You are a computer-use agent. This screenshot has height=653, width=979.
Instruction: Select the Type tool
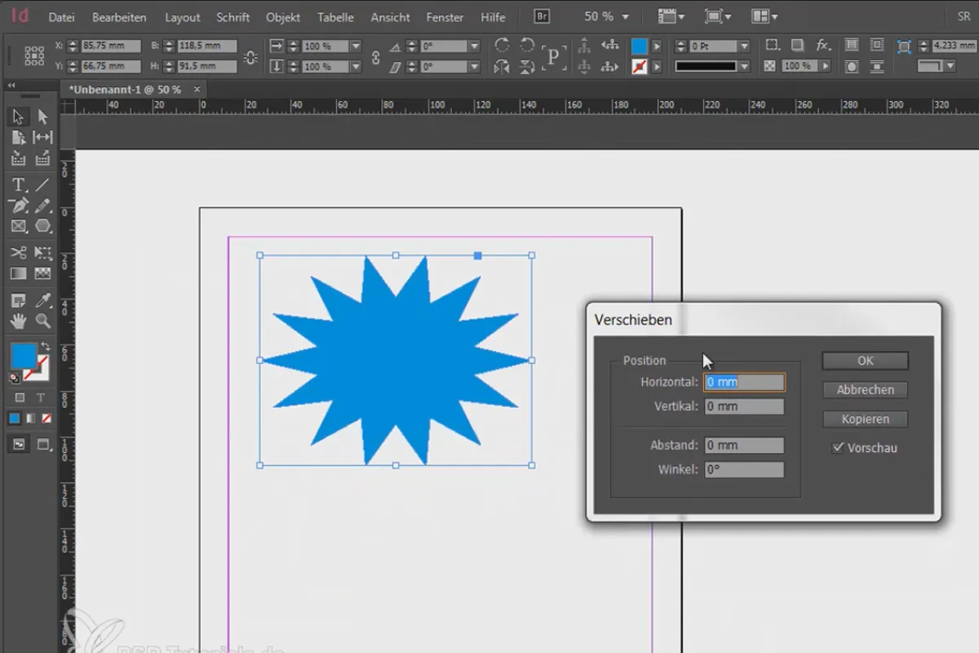click(19, 185)
